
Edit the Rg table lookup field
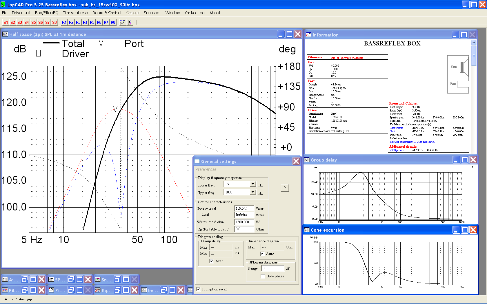point(244,229)
